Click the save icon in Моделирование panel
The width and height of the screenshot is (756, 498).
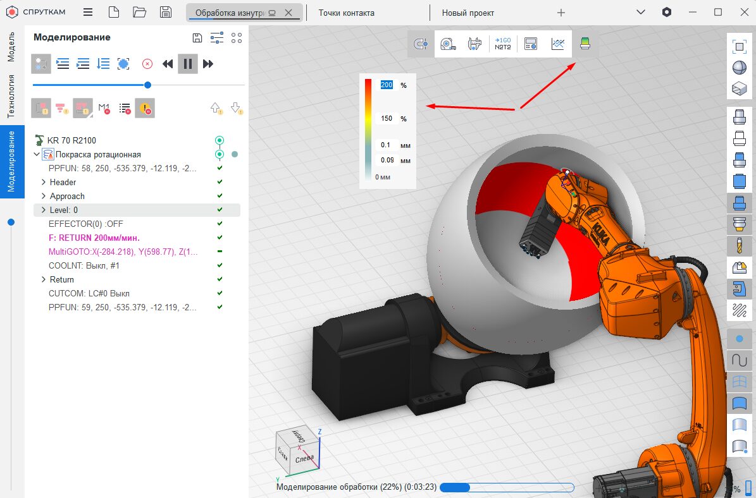pyautogui.click(x=197, y=38)
